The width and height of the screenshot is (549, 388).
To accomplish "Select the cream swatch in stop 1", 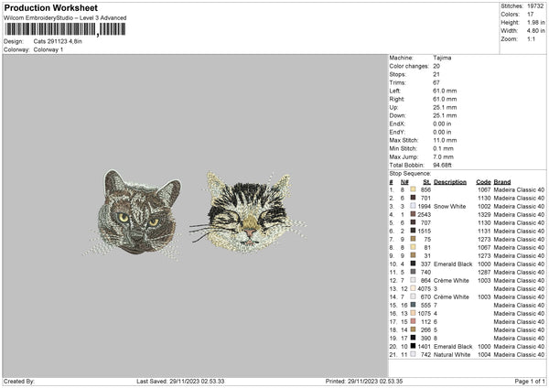I will tap(414, 189).
